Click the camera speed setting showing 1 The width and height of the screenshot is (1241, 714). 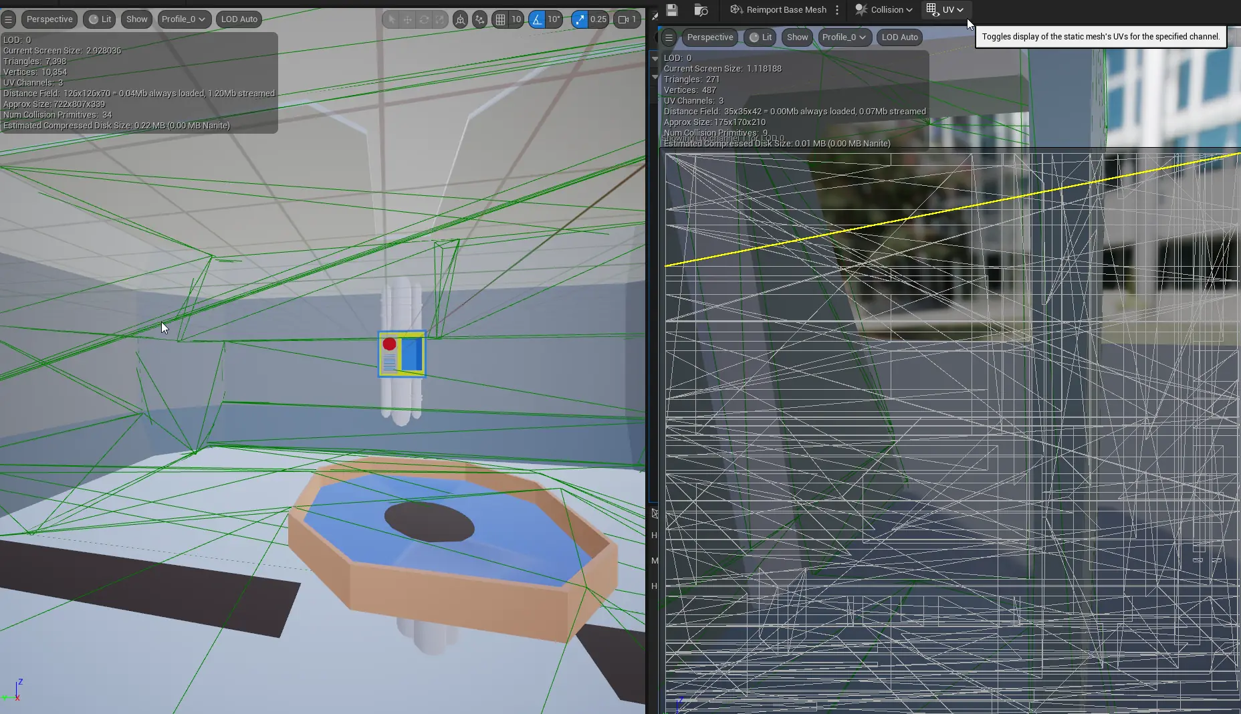click(x=627, y=19)
